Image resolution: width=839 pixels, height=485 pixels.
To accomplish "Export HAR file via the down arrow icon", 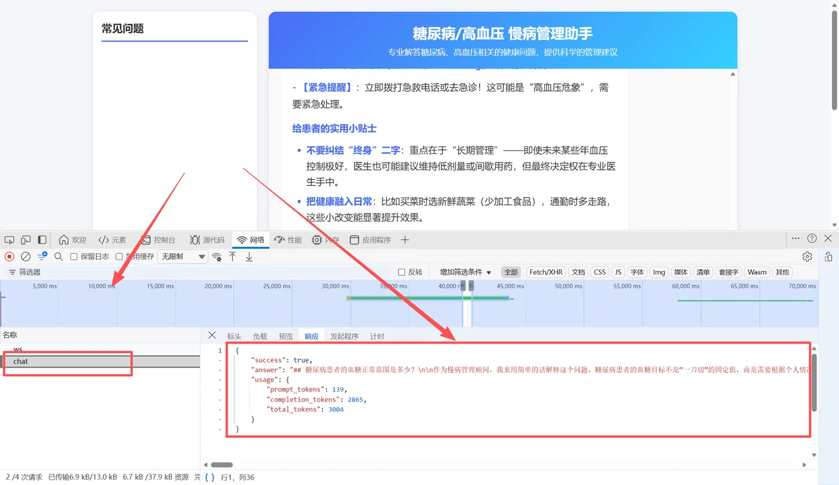I will point(248,256).
